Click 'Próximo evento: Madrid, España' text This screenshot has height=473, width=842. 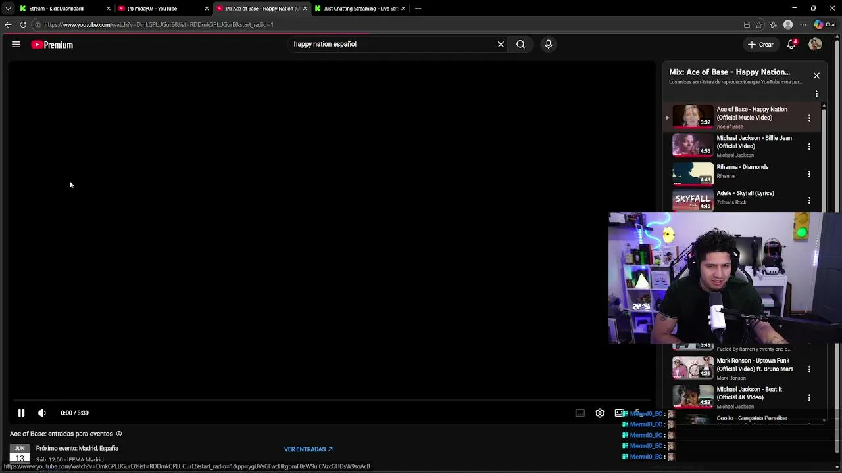pos(77,449)
